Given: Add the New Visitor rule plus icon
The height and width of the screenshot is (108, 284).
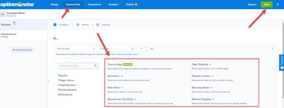Looking at the screenshot, I should [x=122, y=88].
